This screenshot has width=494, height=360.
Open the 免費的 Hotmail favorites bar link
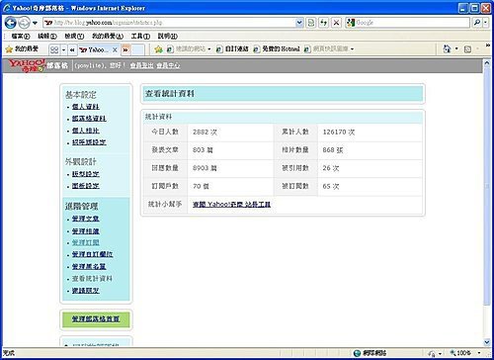coord(277,49)
